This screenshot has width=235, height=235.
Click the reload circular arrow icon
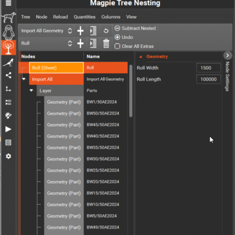click(106, 31)
